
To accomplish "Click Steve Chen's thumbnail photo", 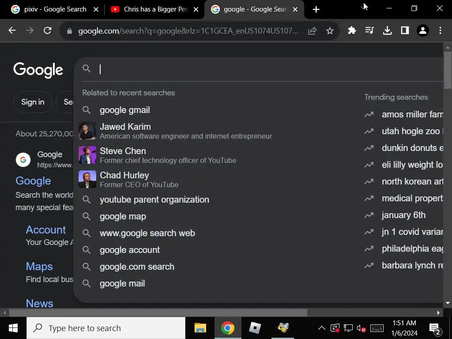I will point(87,155).
